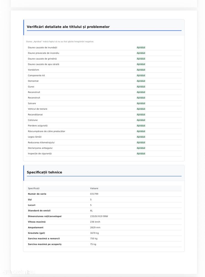The height and width of the screenshot is (277, 205).
Task: Click Aprobat status for Daune cauzate de inundații
Action: [141, 48]
